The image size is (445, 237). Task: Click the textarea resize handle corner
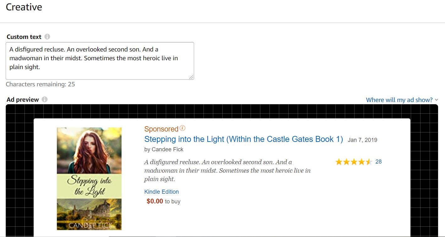coord(192,77)
